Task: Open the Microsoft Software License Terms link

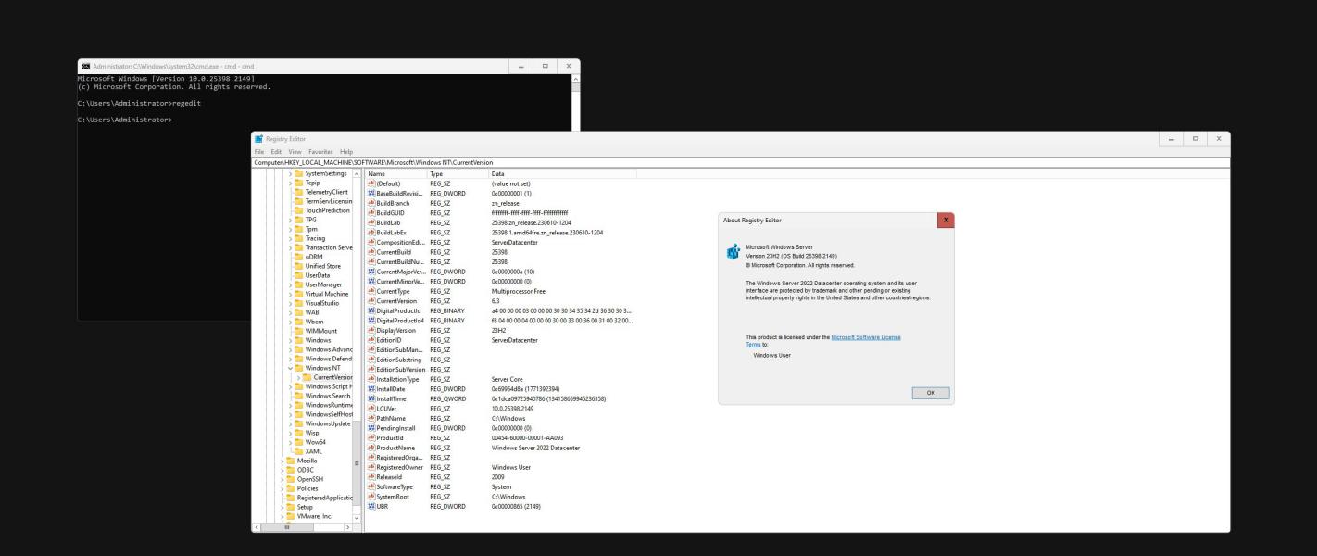Action: [866, 337]
